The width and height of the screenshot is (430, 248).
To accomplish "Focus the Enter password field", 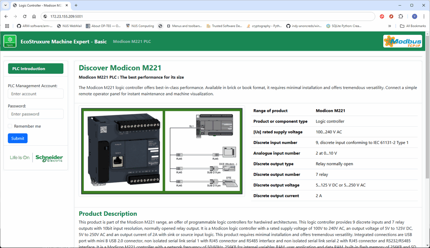I will [x=36, y=114].
